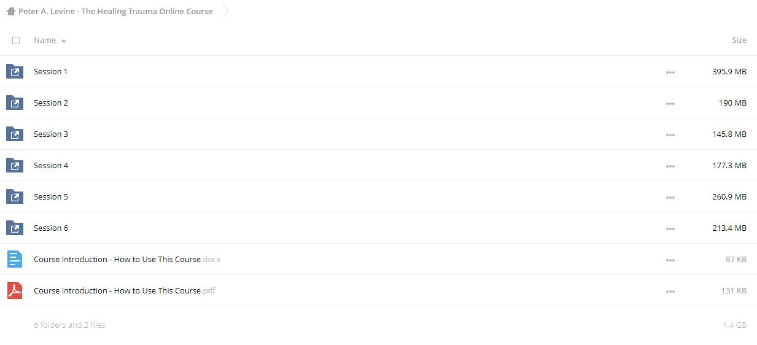Open more options for Session 5
Viewport: 757px width, 345px height.
(670, 198)
